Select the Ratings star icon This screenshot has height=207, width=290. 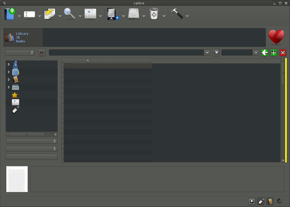(x=15, y=95)
